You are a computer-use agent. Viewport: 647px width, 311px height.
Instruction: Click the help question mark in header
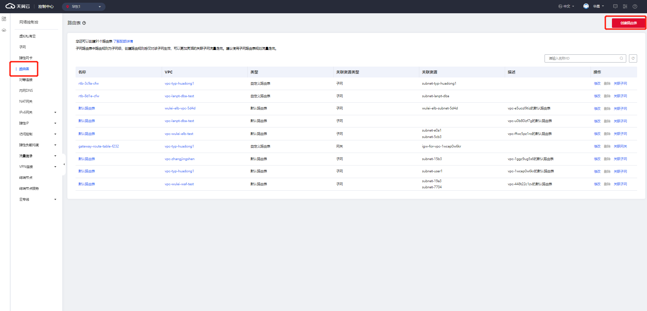(635, 6)
